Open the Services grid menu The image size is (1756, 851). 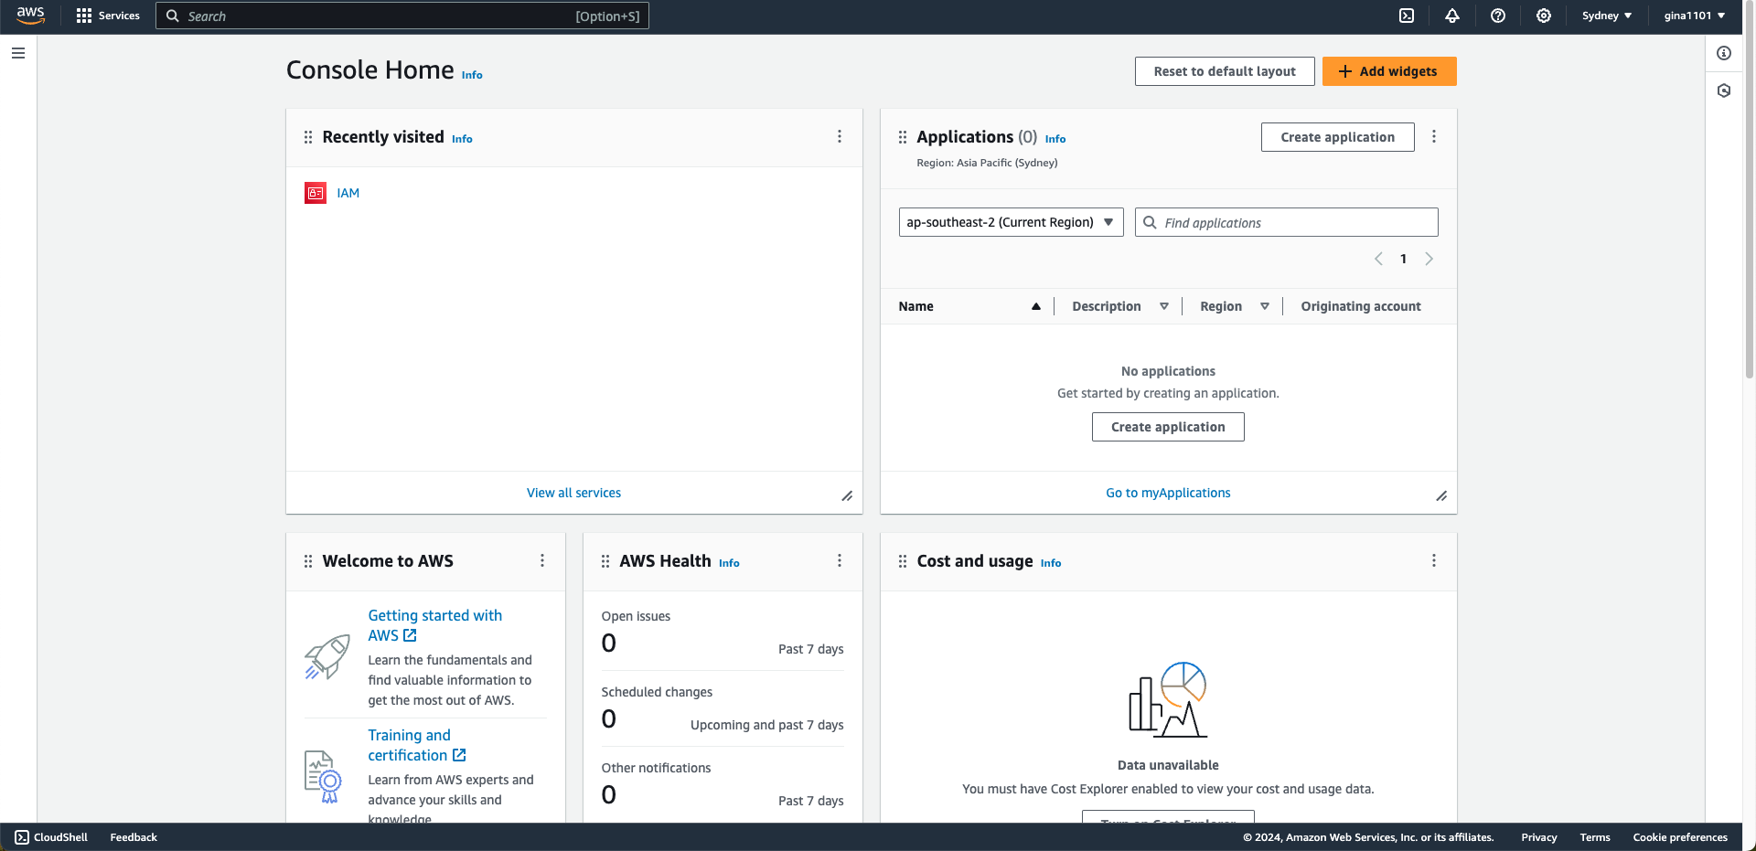[108, 16]
